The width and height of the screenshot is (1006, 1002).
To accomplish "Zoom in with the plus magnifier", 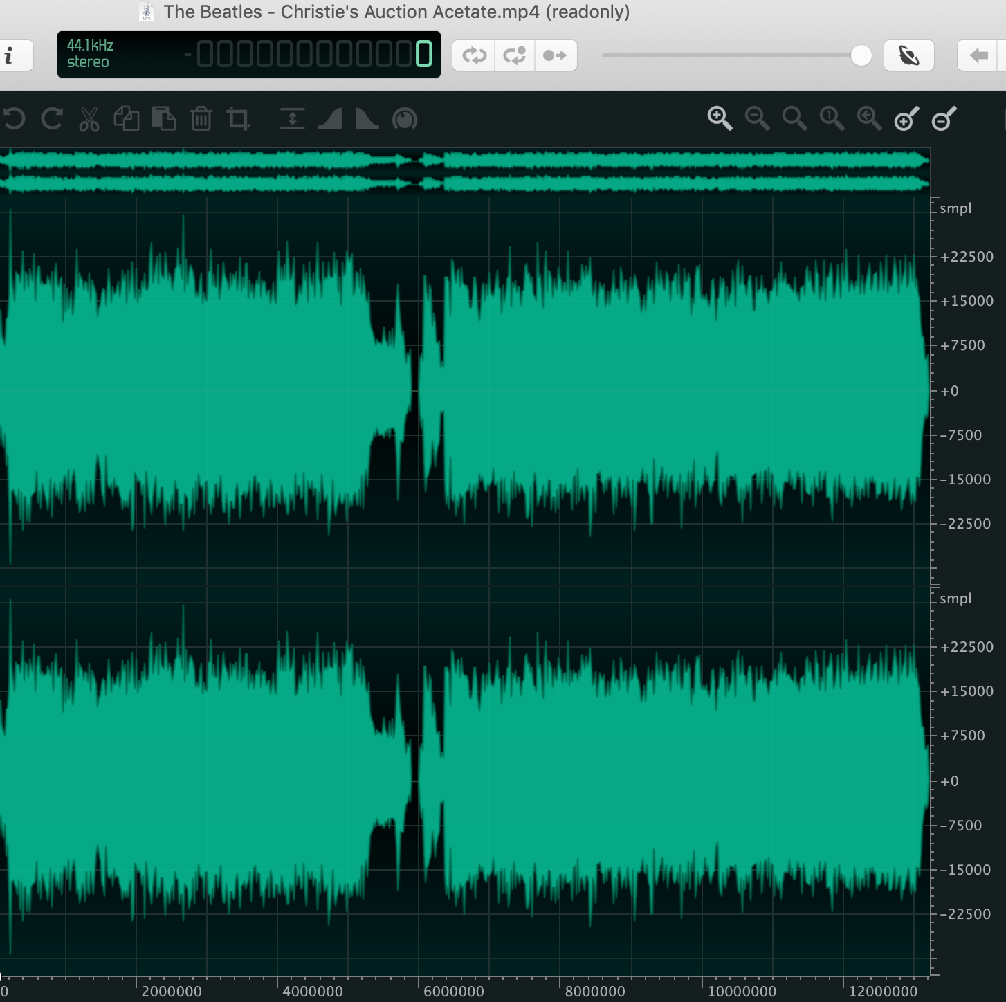I will [x=720, y=119].
